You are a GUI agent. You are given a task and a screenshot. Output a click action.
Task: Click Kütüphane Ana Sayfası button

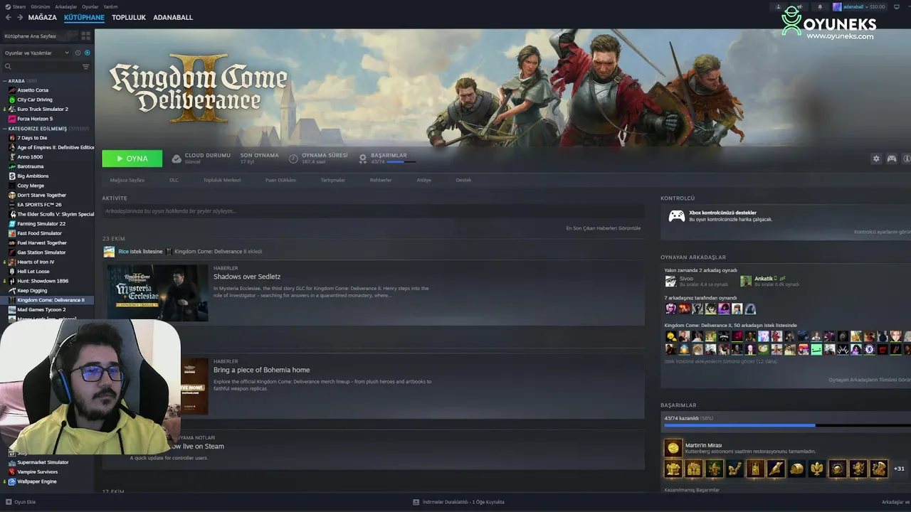[39, 36]
